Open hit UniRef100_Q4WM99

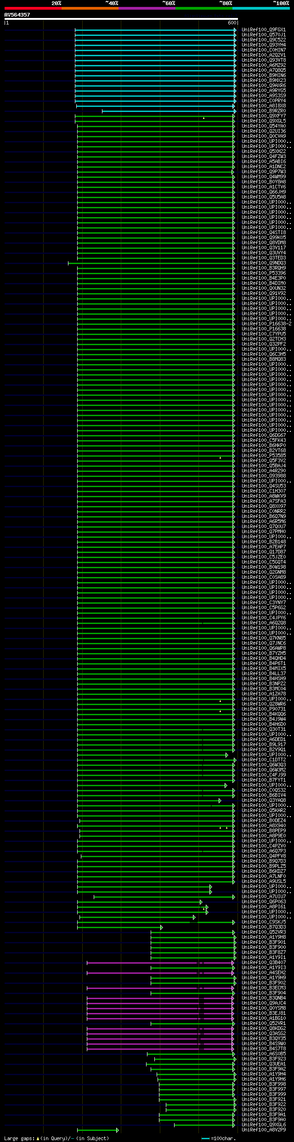(264, 177)
